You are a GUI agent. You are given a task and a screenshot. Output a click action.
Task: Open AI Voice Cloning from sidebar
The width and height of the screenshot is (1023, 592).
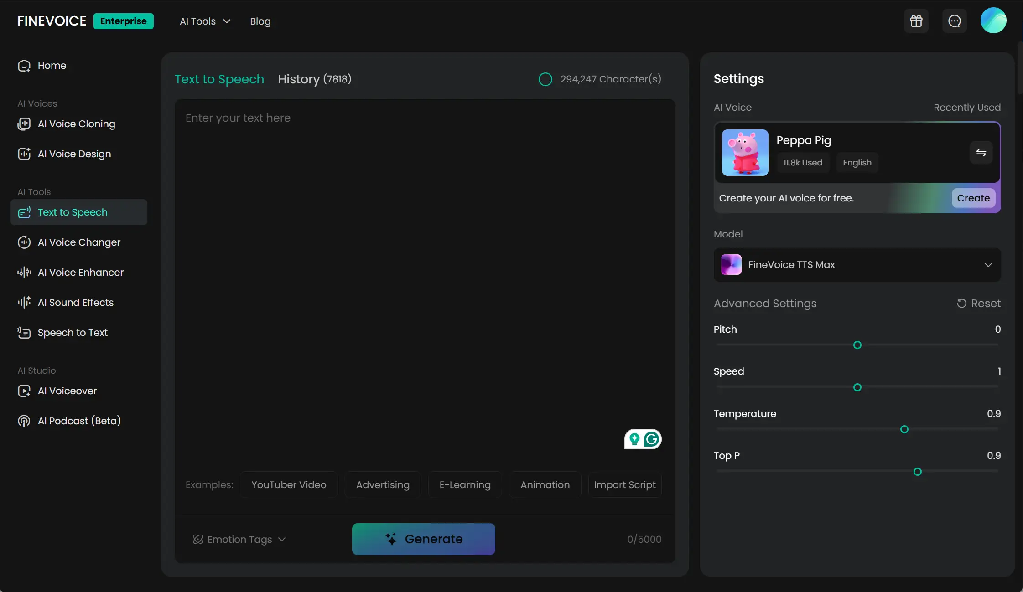tap(76, 124)
